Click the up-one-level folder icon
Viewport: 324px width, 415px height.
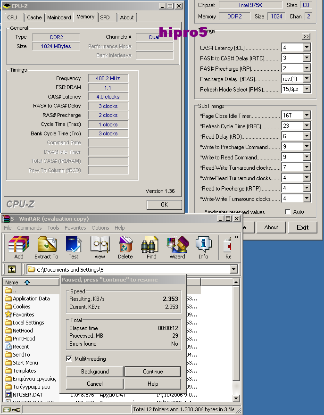point(11,269)
